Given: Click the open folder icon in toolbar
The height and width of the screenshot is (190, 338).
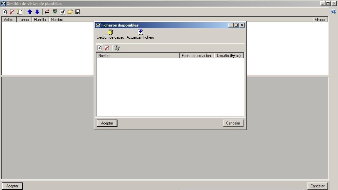Looking at the screenshot, I should coord(70,12).
